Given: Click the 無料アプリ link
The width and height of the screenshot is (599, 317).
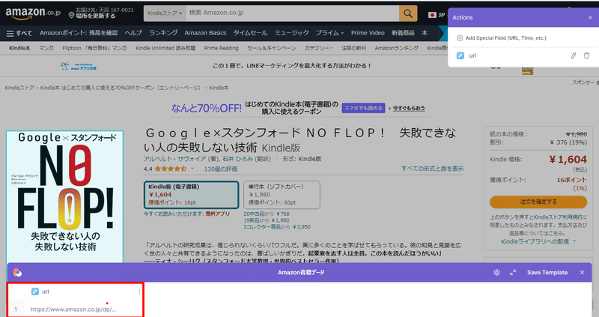Looking at the screenshot, I should click(x=217, y=214).
